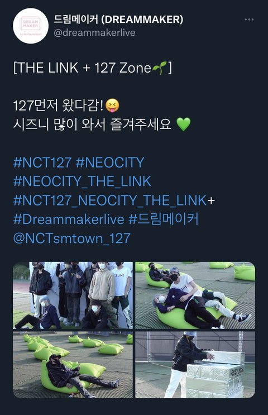This screenshot has width=268, height=415.
Task: Click the seedling emoji in the title
Action: point(160,68)
